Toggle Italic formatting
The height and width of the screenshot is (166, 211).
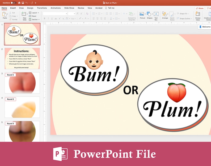48,18
